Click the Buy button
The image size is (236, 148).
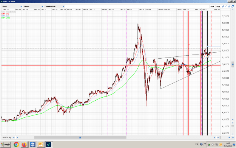pyautogui.click(x=218, y=6)
